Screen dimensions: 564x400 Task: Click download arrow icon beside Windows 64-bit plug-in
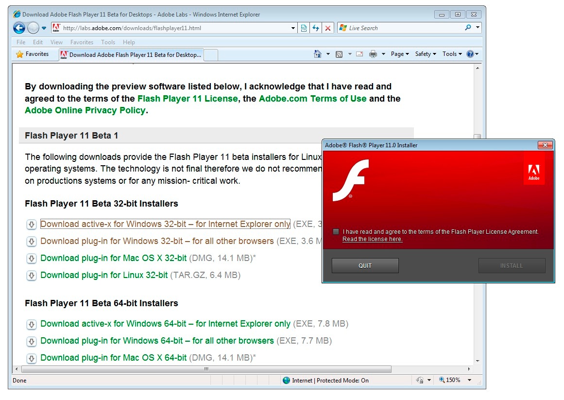(32, 341)
